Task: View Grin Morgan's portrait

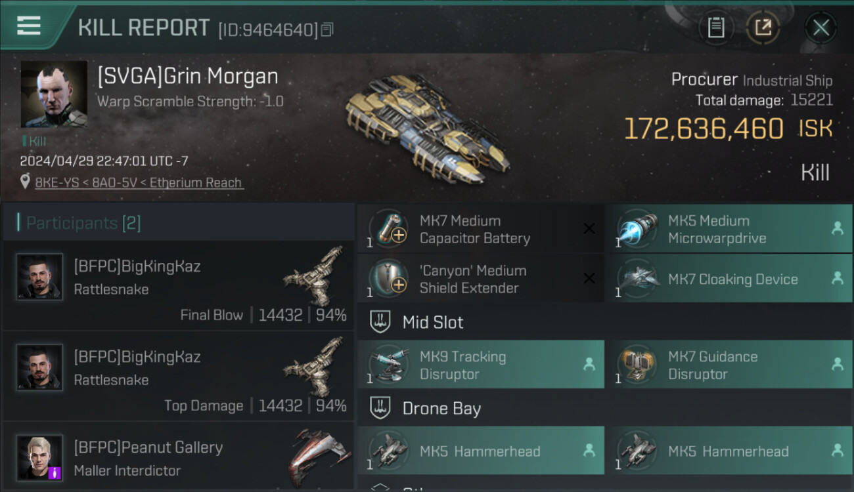Action: (54, 94)
